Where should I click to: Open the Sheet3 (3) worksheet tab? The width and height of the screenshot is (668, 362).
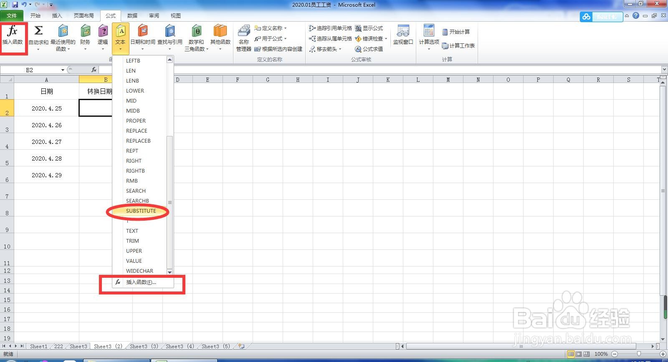click(x=144, y=346)
